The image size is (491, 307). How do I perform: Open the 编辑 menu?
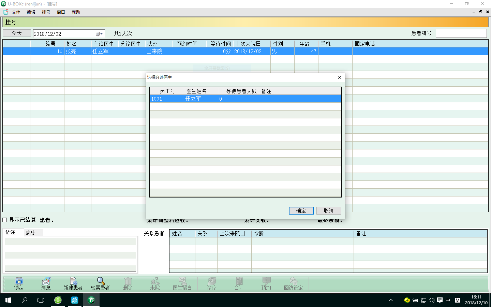point(31,12)
